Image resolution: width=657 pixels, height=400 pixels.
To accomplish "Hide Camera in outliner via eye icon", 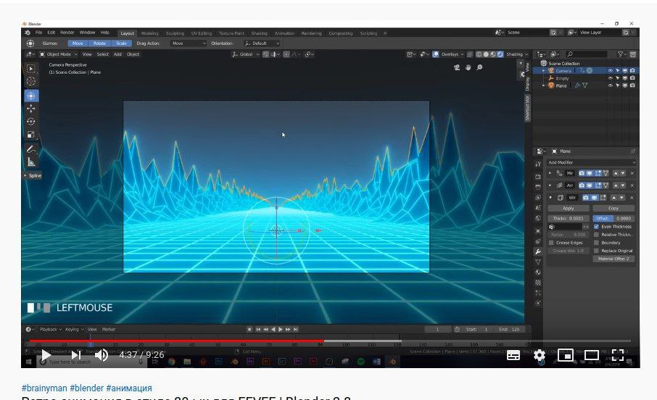I will click(610, 71).
